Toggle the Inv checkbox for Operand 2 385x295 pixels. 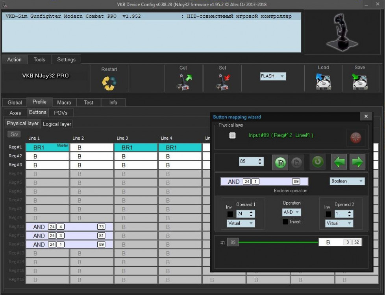pyautogui.click(x=328, y=214)
